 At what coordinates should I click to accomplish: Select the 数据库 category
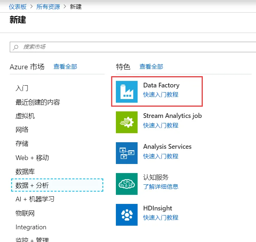(25, 172)
